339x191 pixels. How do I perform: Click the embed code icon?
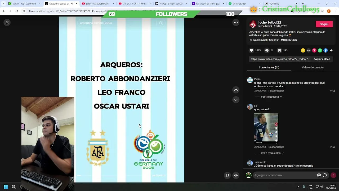tap(309, 50)
